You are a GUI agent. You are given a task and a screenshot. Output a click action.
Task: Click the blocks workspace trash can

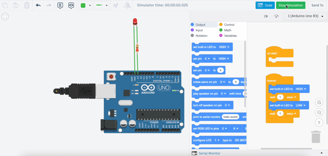[x=316, y=136]
